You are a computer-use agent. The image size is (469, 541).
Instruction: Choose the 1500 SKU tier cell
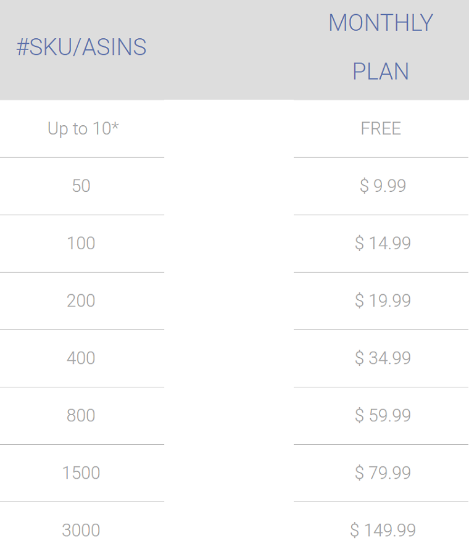point(81,473)
